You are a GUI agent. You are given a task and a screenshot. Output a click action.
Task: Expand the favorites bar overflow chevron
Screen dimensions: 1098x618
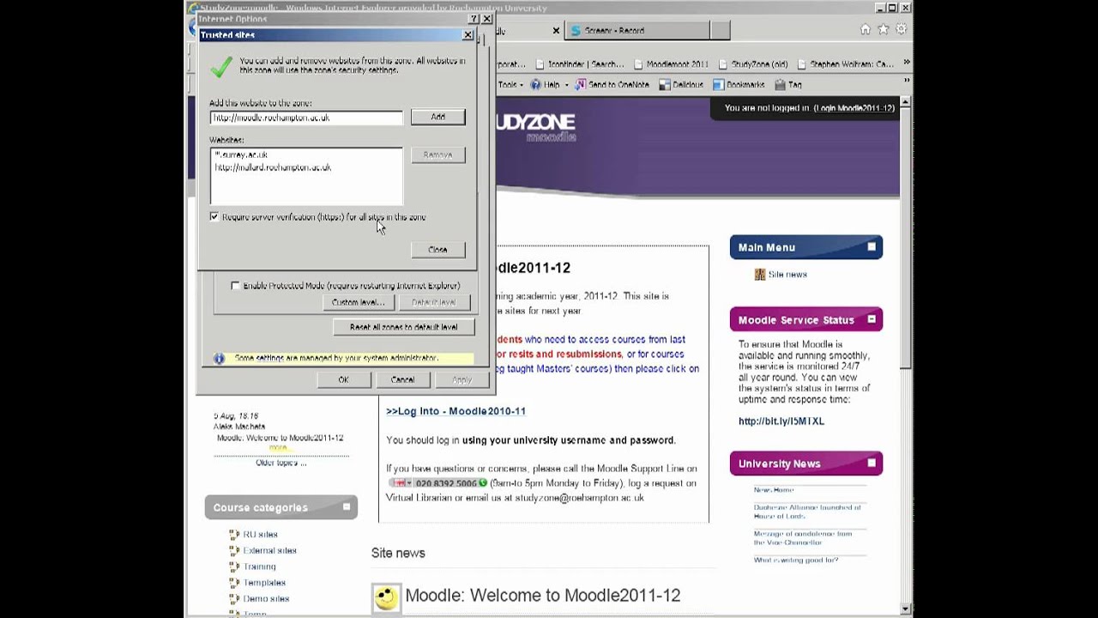(x=906, y=64)
